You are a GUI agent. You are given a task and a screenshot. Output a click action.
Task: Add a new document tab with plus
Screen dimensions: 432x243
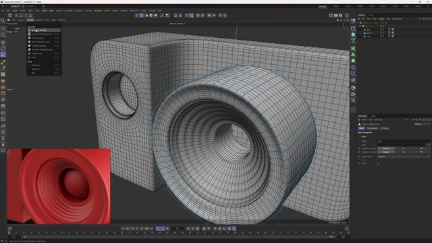[x=43, y=6]
